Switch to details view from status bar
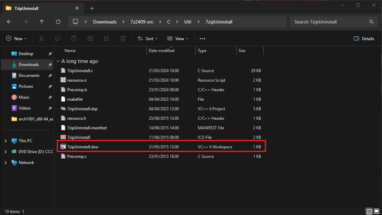382x215 pixels. [x=369, y=211]
